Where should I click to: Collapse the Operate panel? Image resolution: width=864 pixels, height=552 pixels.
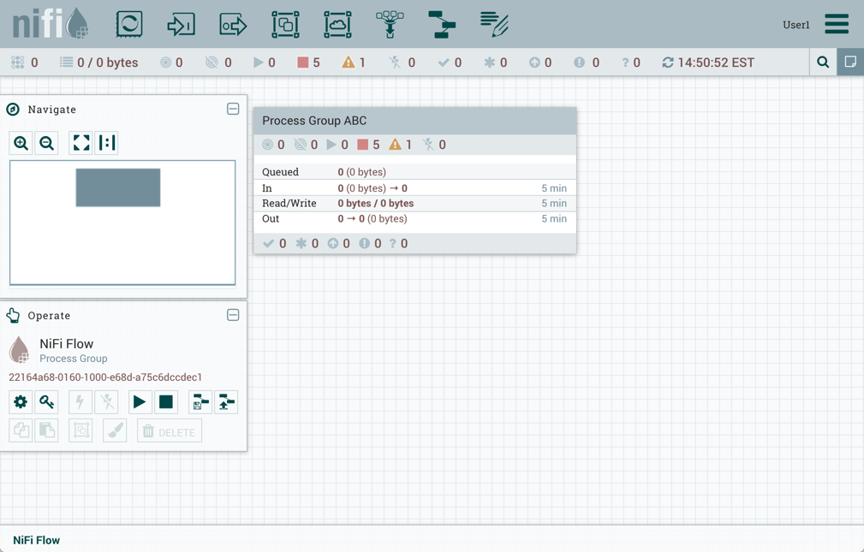(233, 315)
